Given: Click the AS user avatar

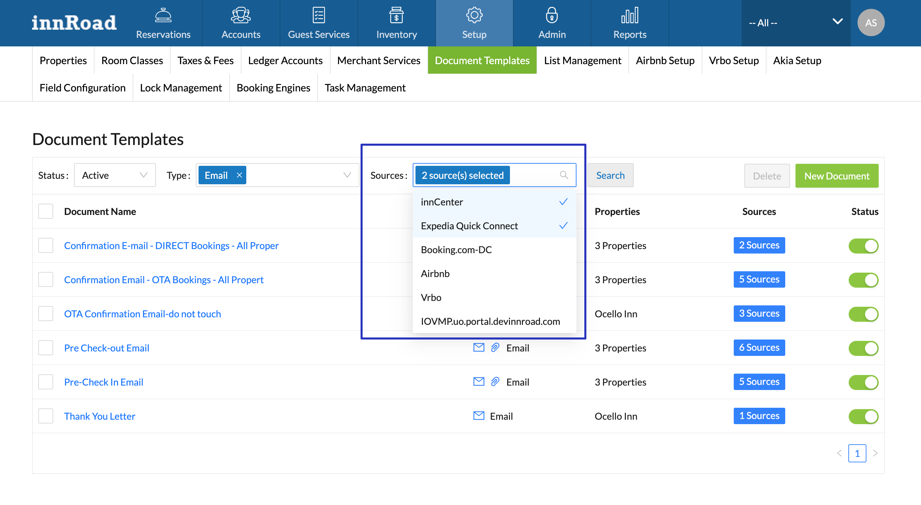Looking at the screenshot, I should click(871, 23).
